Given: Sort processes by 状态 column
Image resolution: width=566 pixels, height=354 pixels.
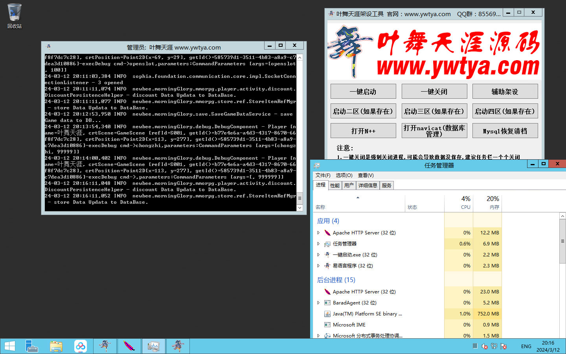Looking at the screenshot, I should pyautogui.click(x=424, y=203).
